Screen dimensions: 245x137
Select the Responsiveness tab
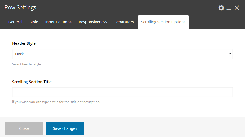click(93, 22)
